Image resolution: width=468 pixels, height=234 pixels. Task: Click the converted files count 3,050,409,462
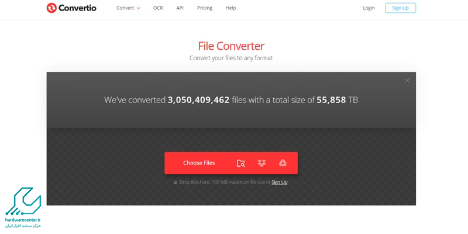click(198, 100)
